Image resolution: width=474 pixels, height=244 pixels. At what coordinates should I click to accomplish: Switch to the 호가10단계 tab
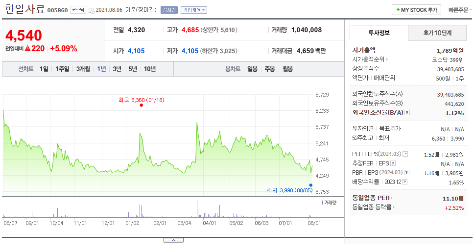[437, 33]
